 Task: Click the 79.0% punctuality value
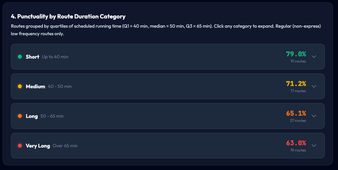click(x=296, y=54)
